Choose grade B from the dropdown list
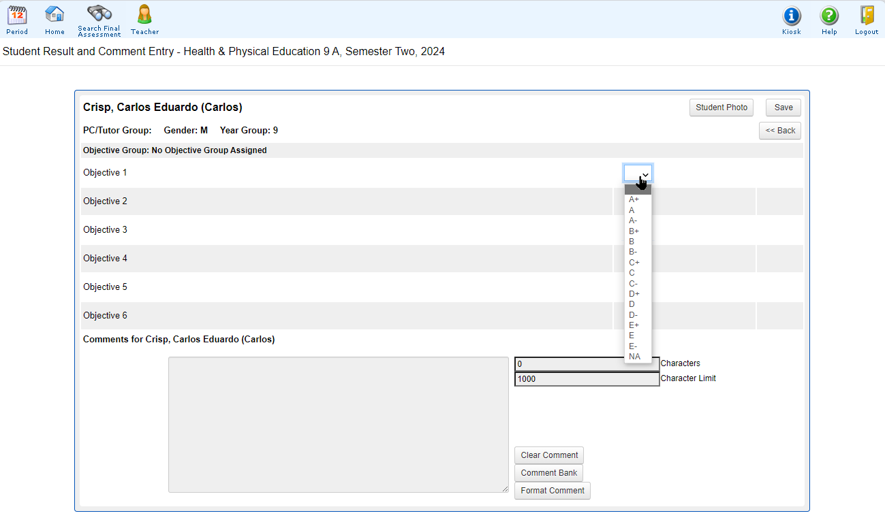The width and height of the screenshot is (885, 522). point(632,242)
